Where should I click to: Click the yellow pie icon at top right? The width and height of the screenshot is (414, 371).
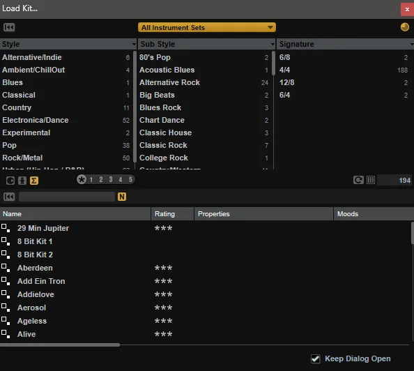(x=404, y=27)
